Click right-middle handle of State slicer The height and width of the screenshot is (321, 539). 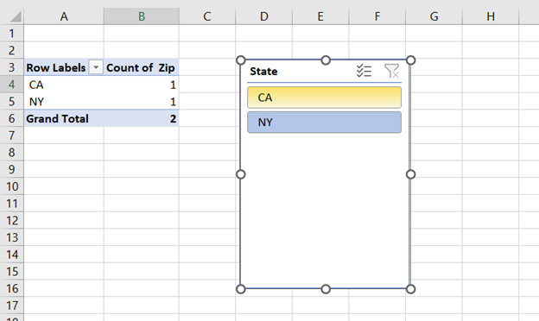point(410,174)
